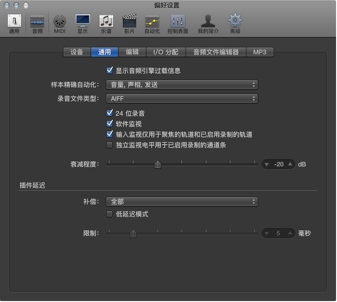Click the -20 dB value field
Viewport: 337px width, 302px height.
click(x=279, y=164)
